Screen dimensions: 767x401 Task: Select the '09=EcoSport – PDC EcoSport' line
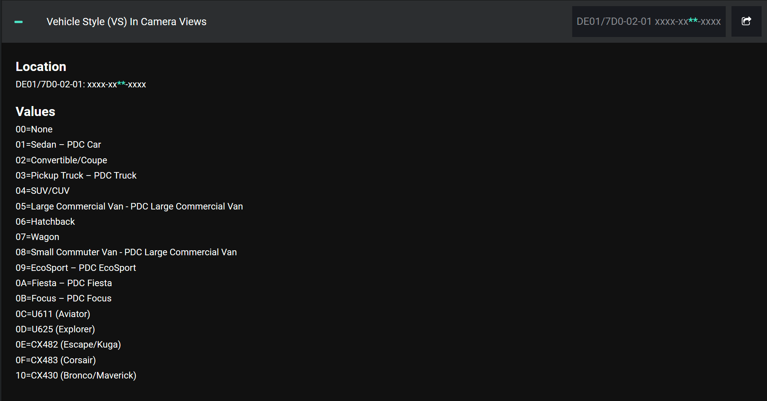(x=76, y=268)
